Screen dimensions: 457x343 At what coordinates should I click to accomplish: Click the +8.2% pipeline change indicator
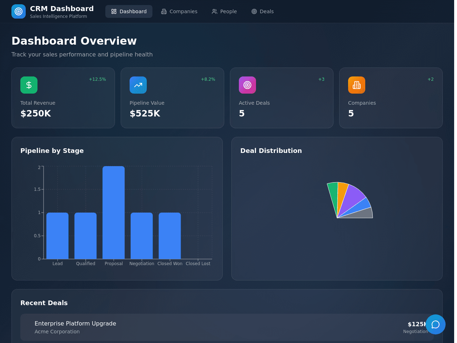pos(208,79)
